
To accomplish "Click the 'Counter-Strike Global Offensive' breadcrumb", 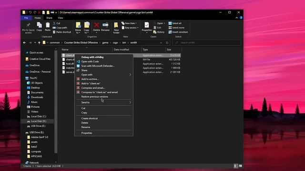I will click(81, 43).
